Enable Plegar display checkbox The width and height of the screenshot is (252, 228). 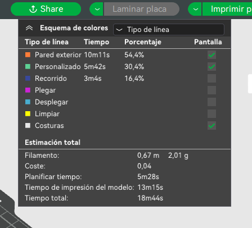[x=211, y=90]
